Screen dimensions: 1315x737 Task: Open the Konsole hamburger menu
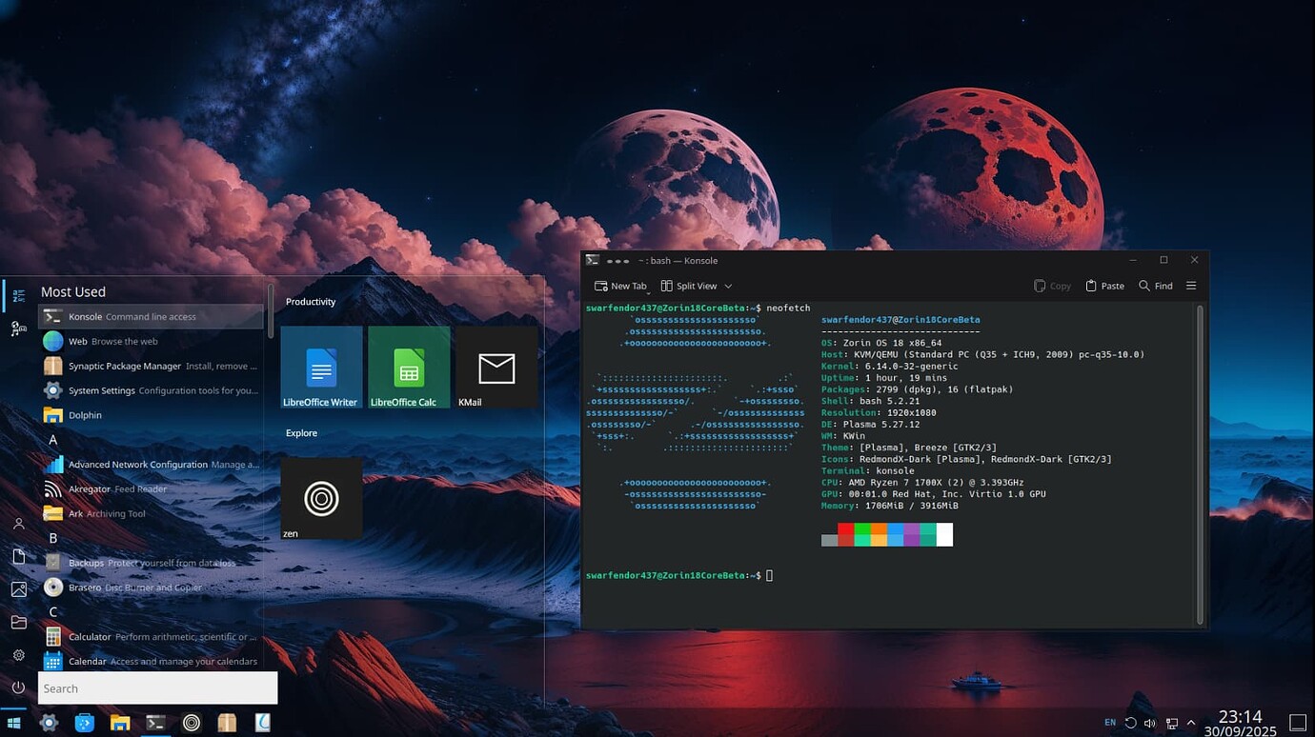point(1191,286)
